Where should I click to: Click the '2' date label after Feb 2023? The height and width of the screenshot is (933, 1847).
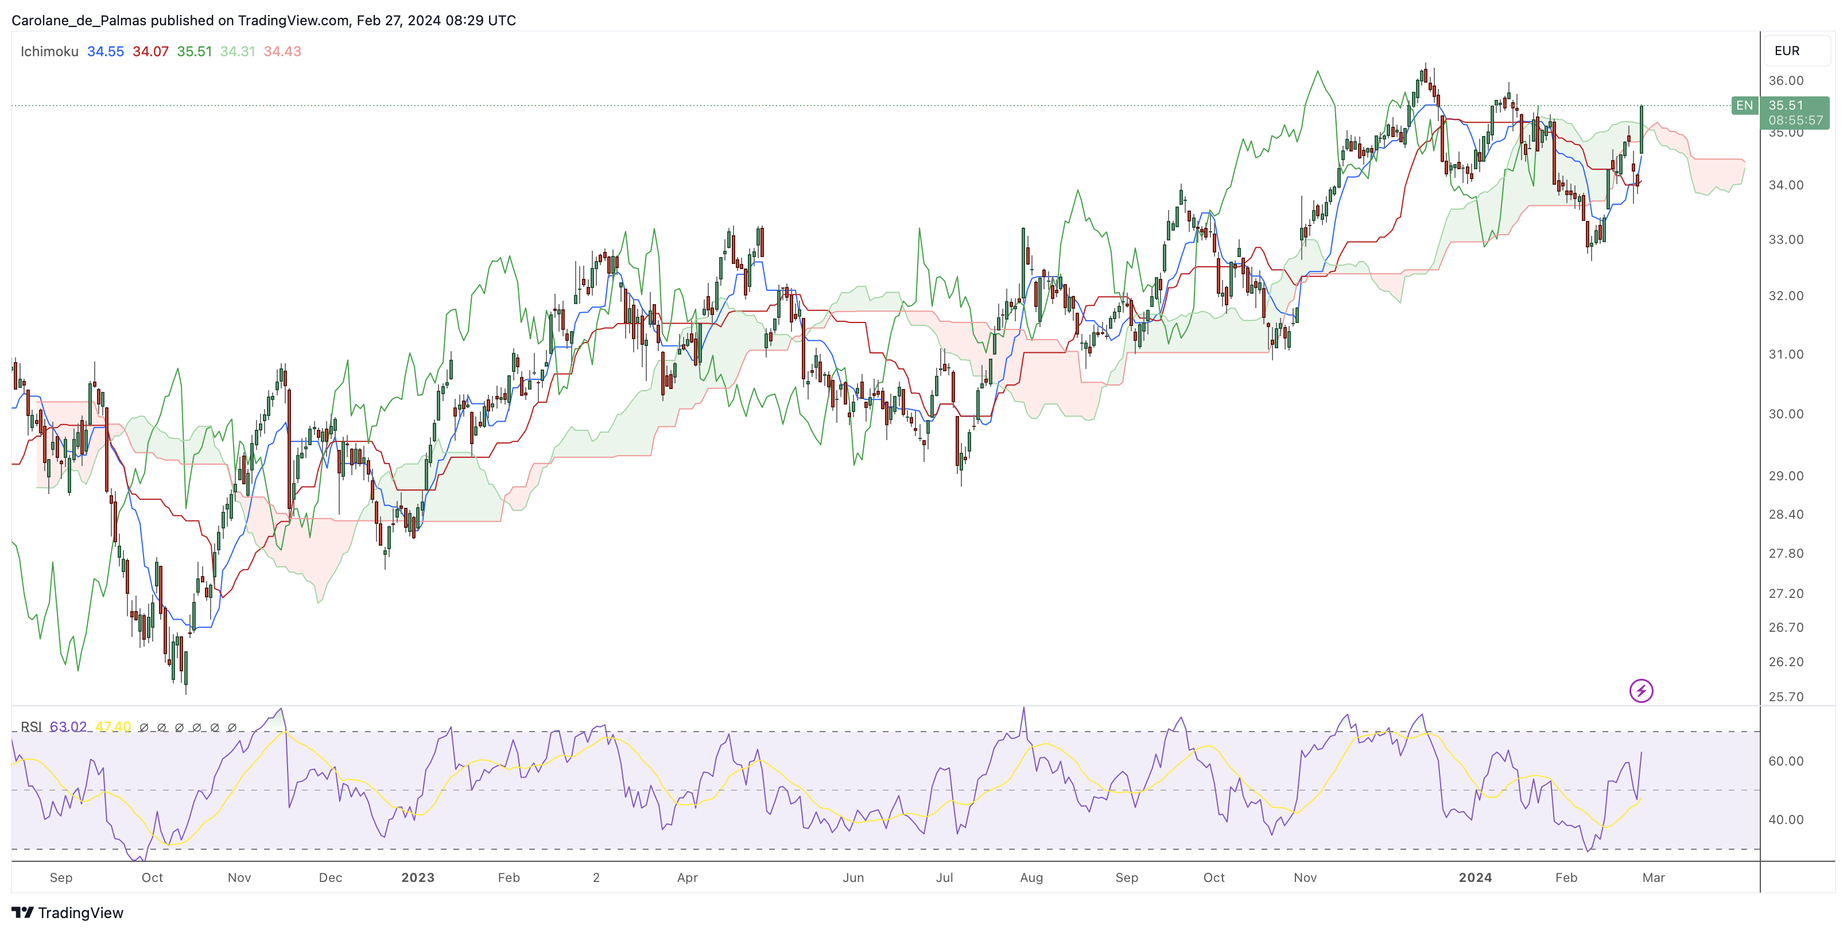click(596, 877)
